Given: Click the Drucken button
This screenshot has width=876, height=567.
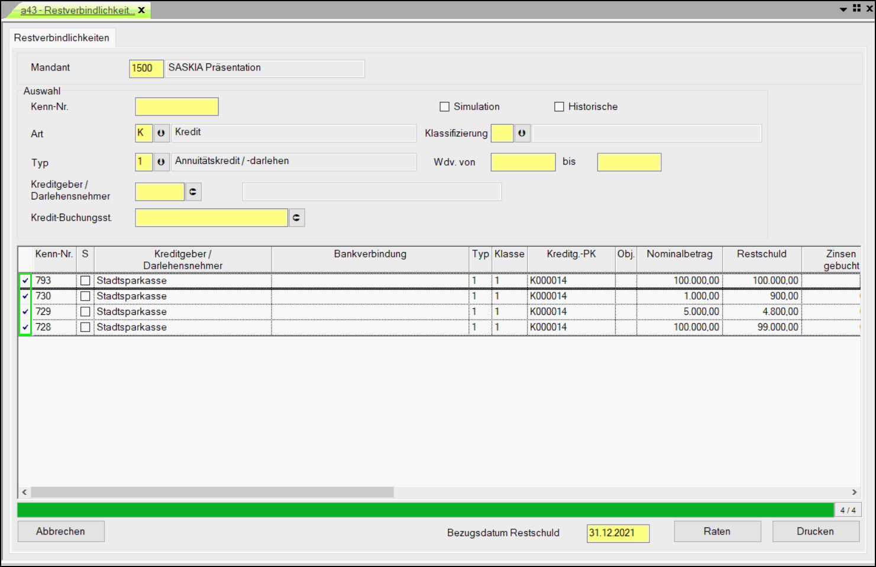Looking at the screenshot, I should coord(815,531).
